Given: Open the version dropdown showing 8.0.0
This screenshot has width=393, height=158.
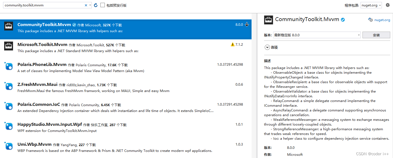Looking at the screenshot, I should (x=317, y=35).
